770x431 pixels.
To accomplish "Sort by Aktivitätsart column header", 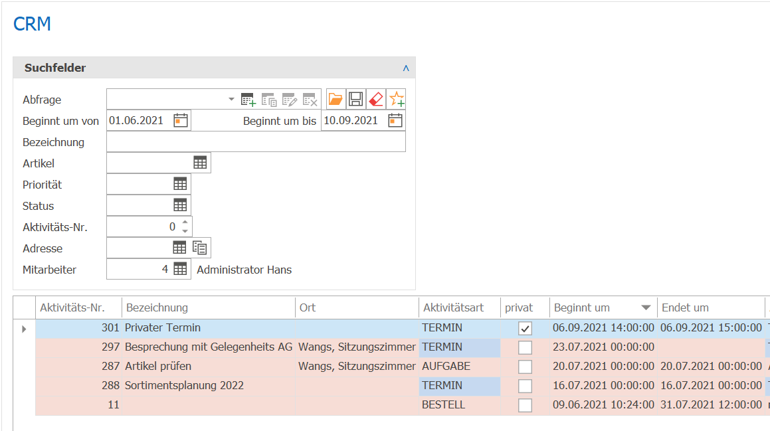I will (x=460, y=307).
